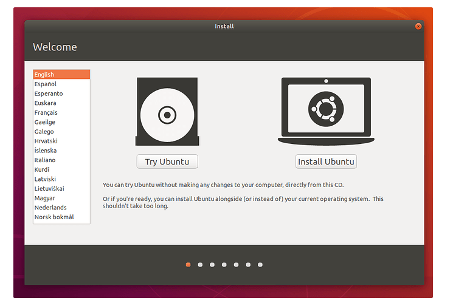Image resolution: width=453 pixels, height=306 pixels.
Task: Close the Install window with the orange X
Action: point(418,26)
